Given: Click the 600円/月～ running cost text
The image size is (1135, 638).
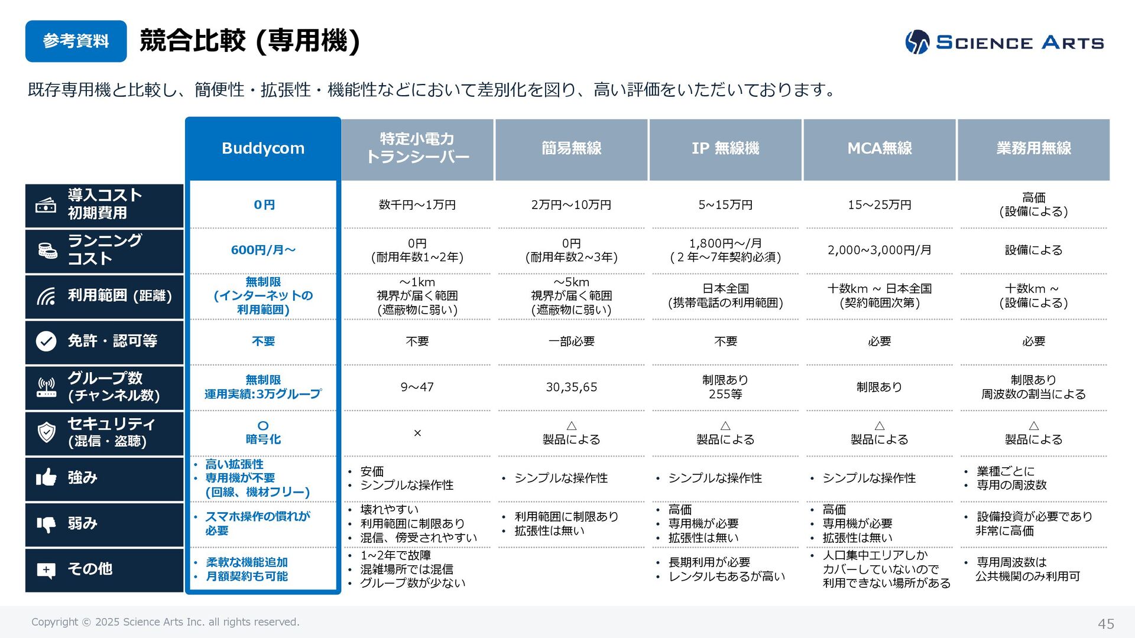Looking at the screenshot, I should (263, 250).
